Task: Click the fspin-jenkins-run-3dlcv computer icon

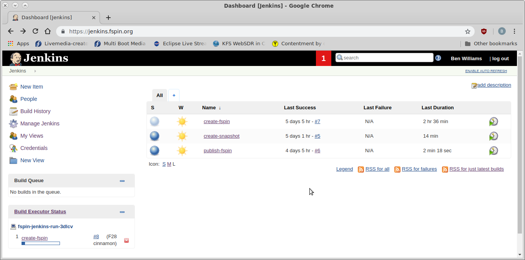Action: (13, 227)
